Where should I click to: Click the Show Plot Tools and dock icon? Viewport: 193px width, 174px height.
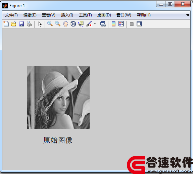click(139, 24)
